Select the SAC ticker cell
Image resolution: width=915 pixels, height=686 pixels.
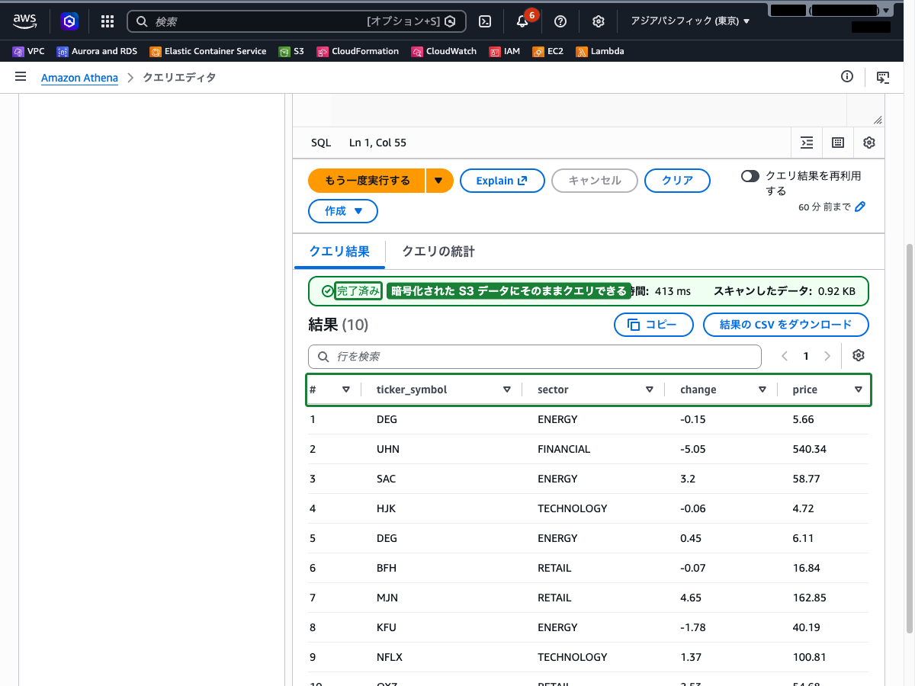387,479
